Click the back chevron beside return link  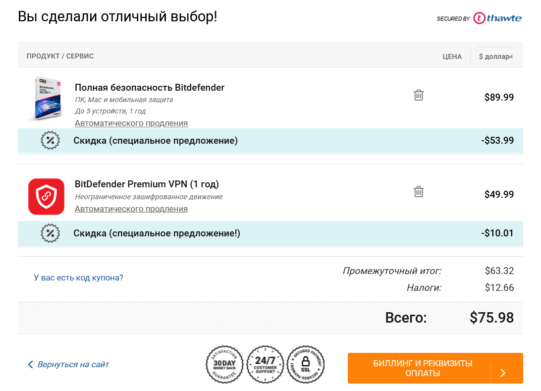pyautogui.click(x=30, y=364)
